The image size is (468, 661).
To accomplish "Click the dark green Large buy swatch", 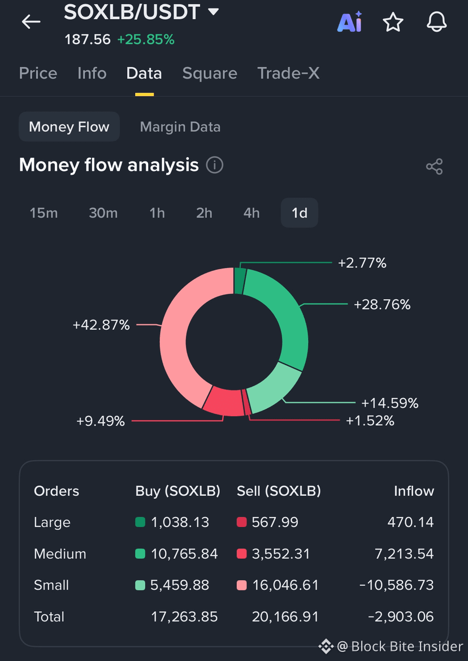I will [140, 522].
